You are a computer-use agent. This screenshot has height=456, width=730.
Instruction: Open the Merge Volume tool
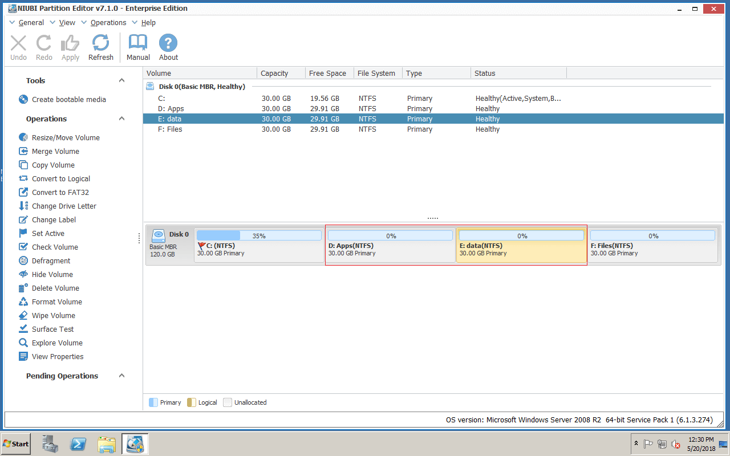pyautogui.click(x=55, y=151)
